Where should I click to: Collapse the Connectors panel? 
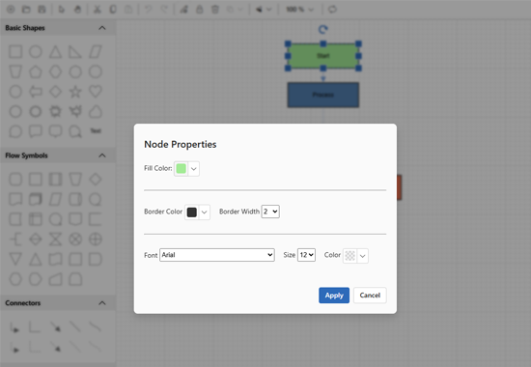pos(102,303)
